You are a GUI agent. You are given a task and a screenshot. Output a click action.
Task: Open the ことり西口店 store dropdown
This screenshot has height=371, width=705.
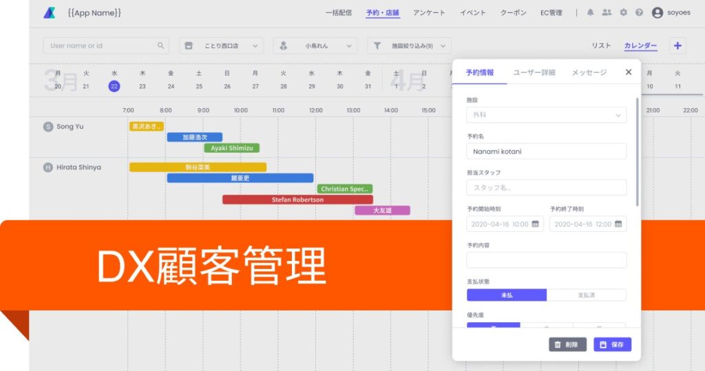coord(221,45)
